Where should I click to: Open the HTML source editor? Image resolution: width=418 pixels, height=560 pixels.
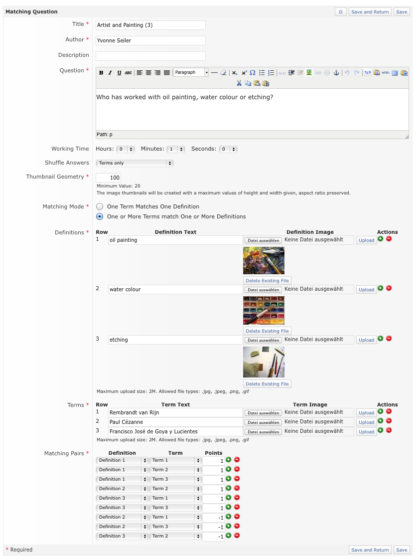click(386, 73)
